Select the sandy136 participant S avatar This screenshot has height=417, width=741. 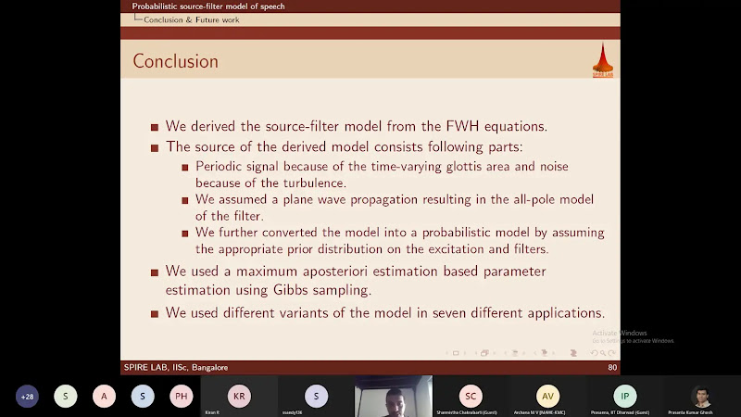[316, 397]
